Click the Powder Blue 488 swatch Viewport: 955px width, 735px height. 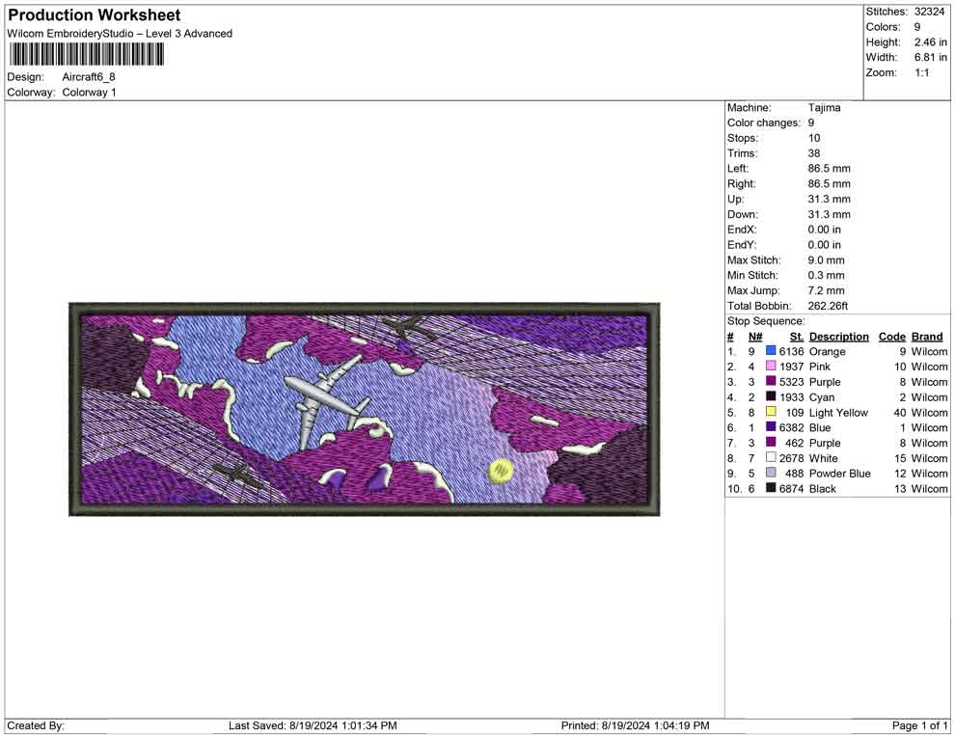click(771, 474)
